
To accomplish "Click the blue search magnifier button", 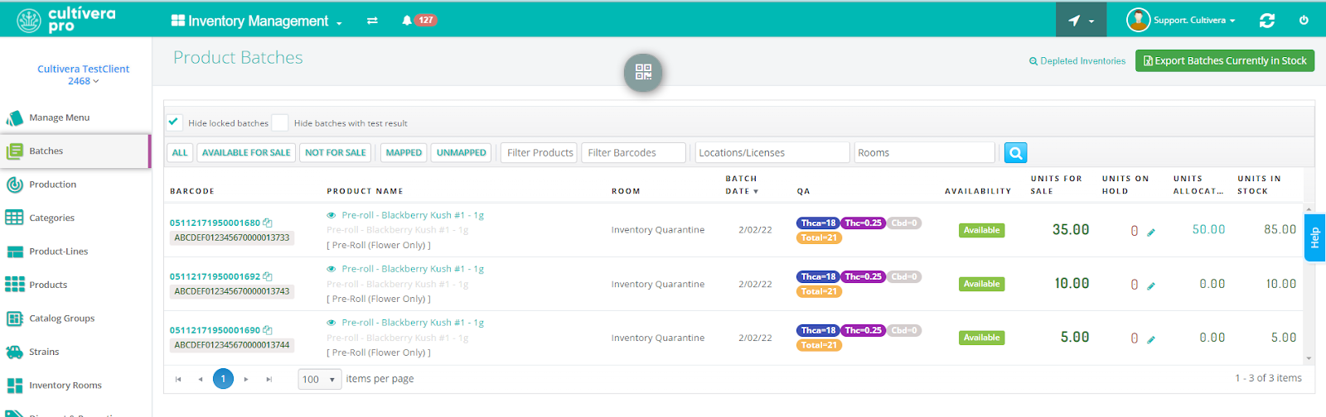I will [1015, 153].
